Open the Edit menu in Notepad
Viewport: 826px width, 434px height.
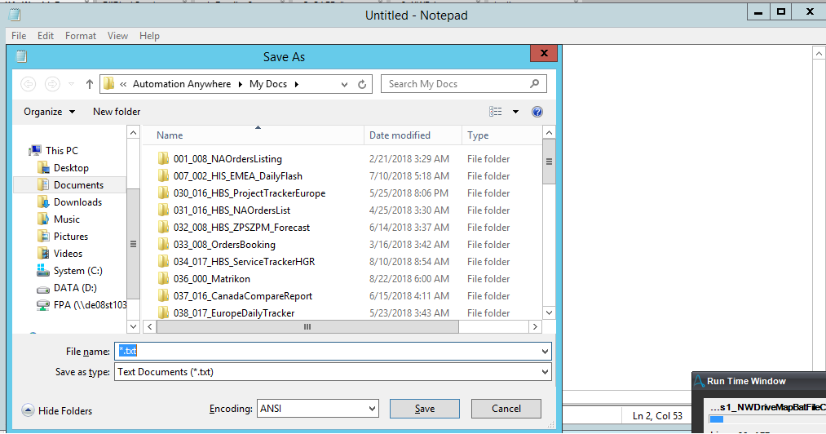pos(46,36)
